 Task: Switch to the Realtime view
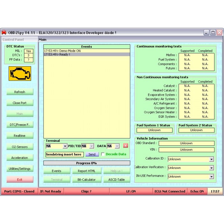(x=20, y=136)
